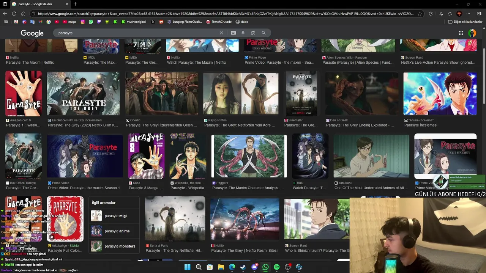This screenshot has height=273, width=486.
Task: Start voice search with microphone
Action: tap(243, 33)
